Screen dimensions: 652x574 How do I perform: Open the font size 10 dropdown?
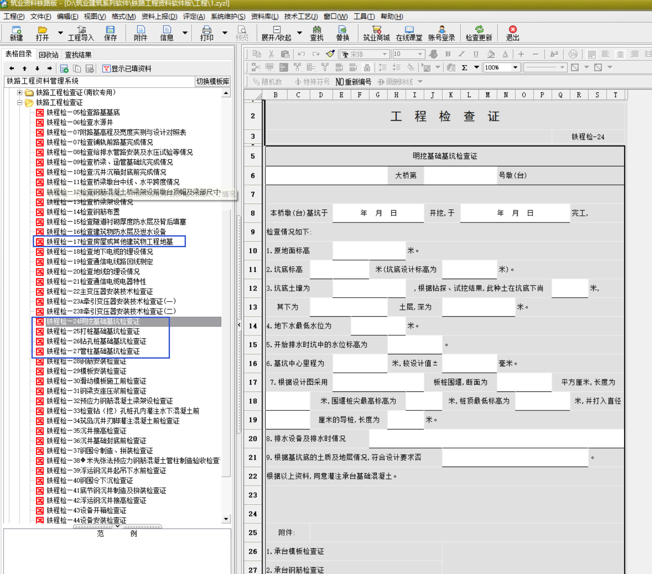point(420,54)
